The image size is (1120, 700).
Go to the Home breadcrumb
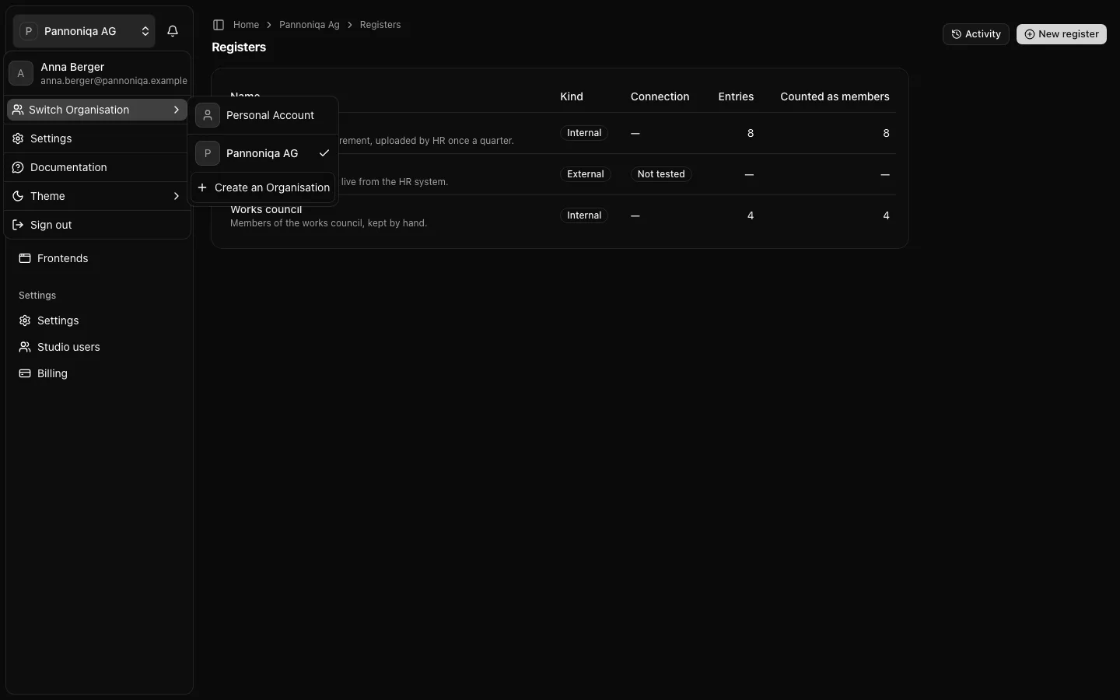tap(246, 25)
